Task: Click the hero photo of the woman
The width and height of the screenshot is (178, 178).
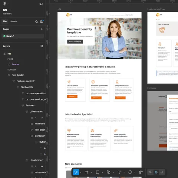Action: (115, 40)
